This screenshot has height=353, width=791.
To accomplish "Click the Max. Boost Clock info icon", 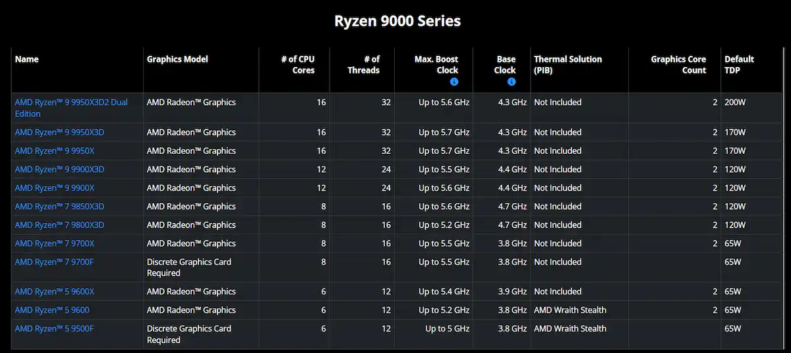I will (454, 82).
